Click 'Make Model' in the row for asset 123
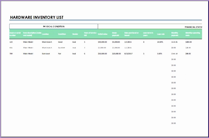209x138 pixels. pyautogui.click(x=28, y=42)
